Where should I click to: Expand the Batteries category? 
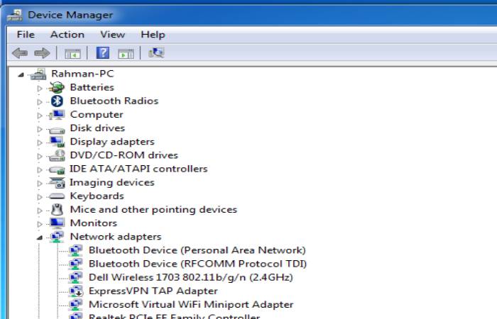[40, 89]
